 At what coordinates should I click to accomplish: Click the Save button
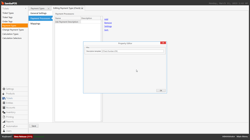tap(34, 126)
